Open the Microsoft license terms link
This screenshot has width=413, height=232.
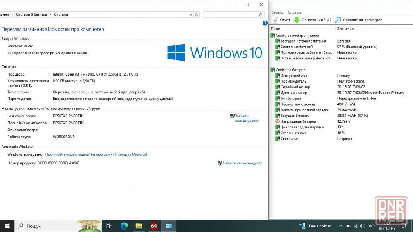tap(96, 154)
